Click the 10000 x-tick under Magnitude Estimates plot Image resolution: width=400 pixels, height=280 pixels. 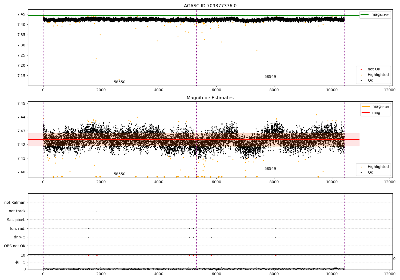coord(332,182)
